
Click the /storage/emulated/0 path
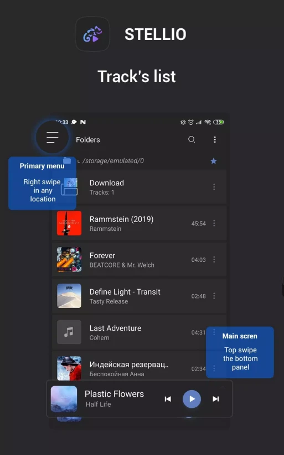[113, 161]
